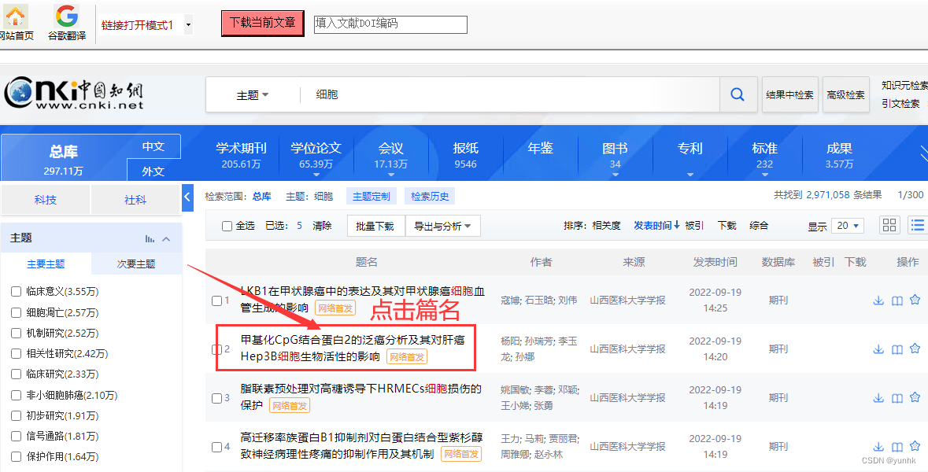This screenshot has width=928, height=472.
Task: Click the magnifier search icon
Action: pos(738,94)
